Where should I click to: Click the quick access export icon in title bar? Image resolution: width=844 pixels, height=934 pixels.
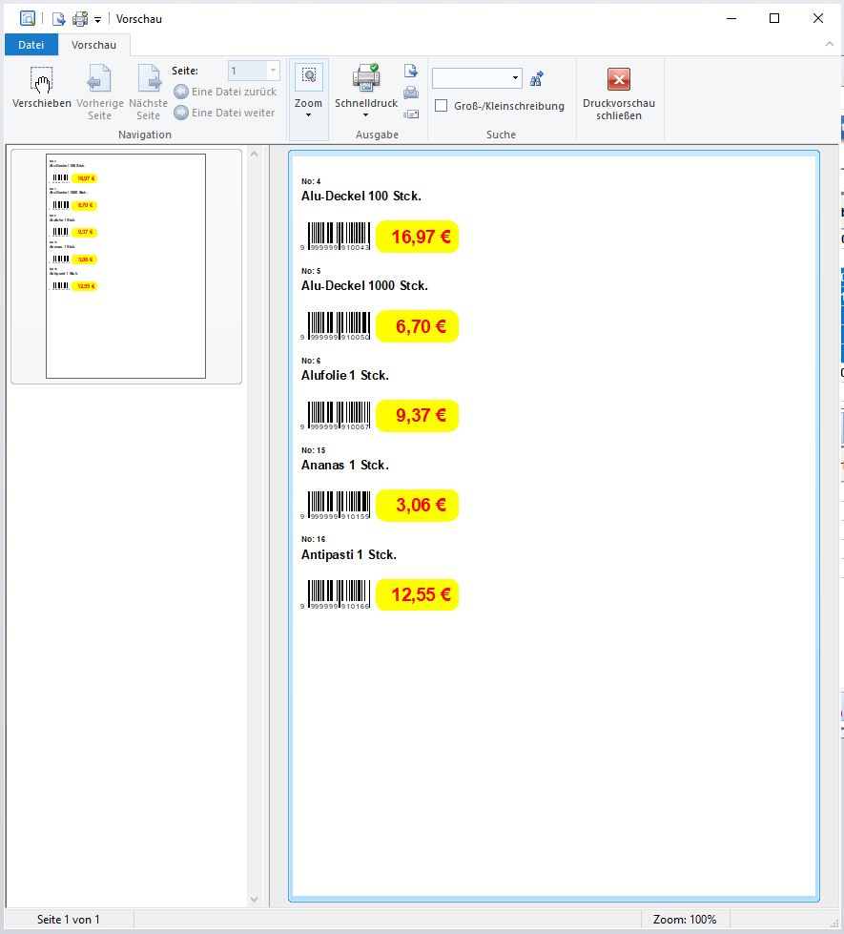[59, 19]
